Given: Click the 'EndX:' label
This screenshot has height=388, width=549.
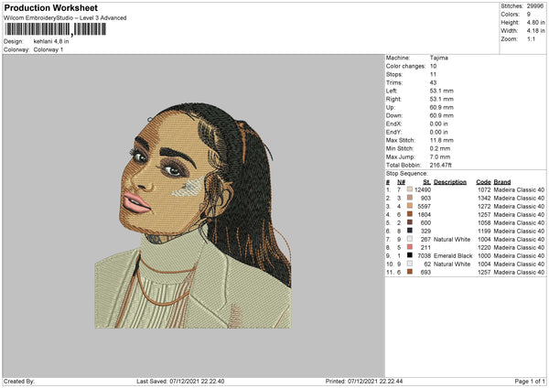Looking at the screenshot, I should pyautogui.click(x=393, y=124).
